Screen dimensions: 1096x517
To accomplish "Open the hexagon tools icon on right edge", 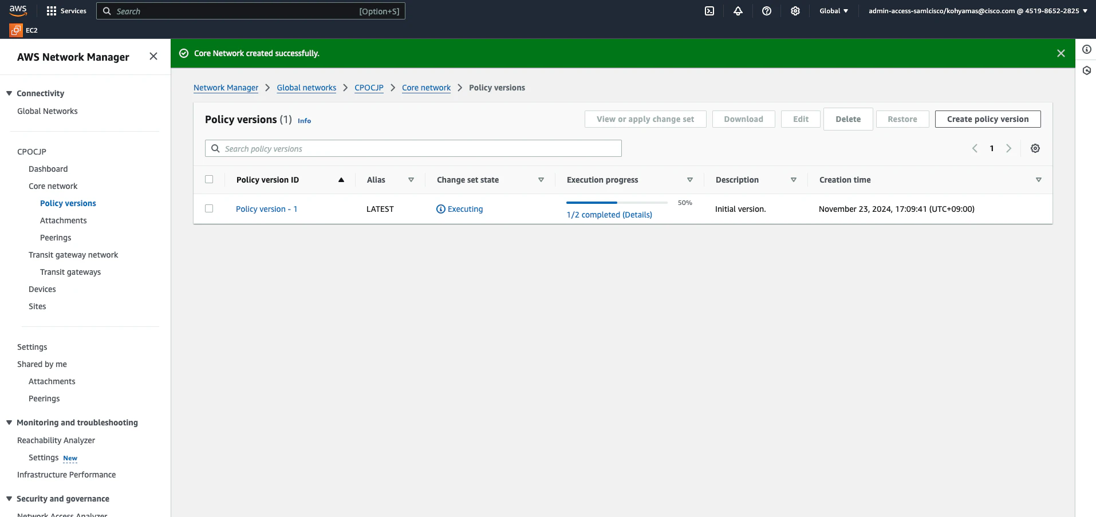I will pyautogui.click(x=1086, y=70).
